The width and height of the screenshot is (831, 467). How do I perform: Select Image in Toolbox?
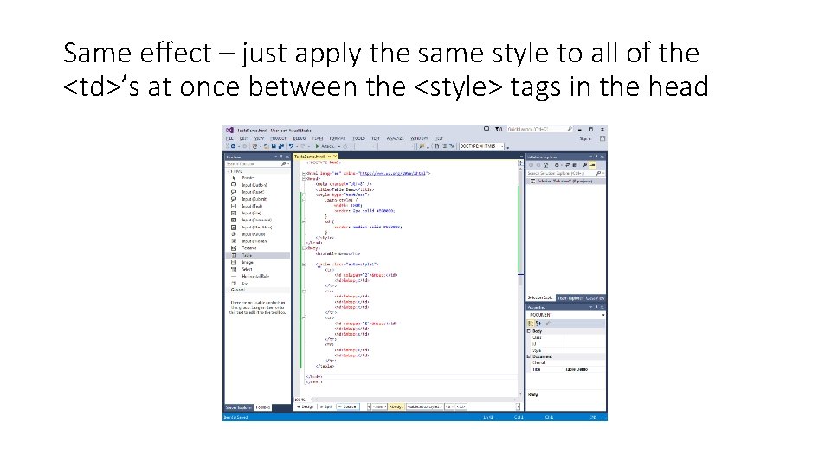(247, 262)
